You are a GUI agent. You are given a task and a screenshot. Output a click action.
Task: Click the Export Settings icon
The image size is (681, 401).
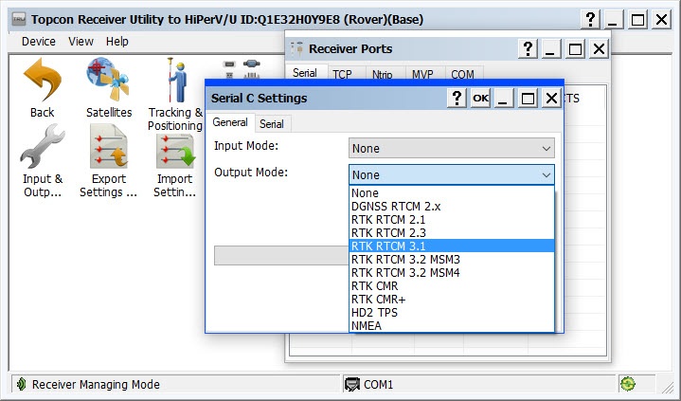(108, 150)
